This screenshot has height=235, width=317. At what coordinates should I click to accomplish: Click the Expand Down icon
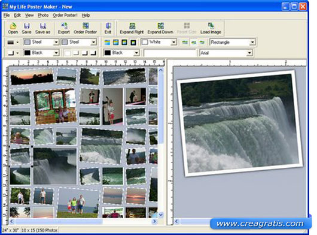tap(160, 28)
